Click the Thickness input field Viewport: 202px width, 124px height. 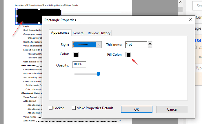pyautogui.click(x=136, y=45)
